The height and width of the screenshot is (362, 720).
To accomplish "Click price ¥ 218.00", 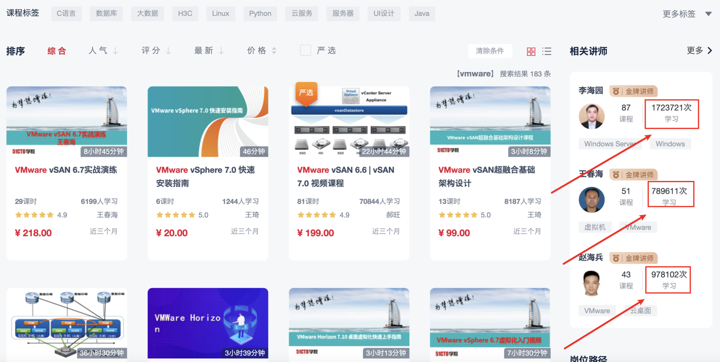I will (33, 233).
